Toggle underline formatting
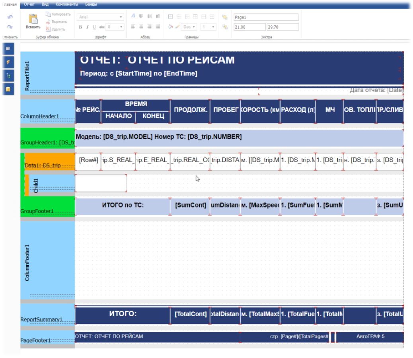The width and height of the screenshot is (413, 358). point(94,27)
